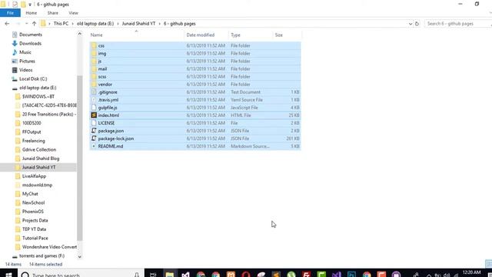Select the .gitignore file icon
Screen dimensions: 492x277
coord(94,92)
